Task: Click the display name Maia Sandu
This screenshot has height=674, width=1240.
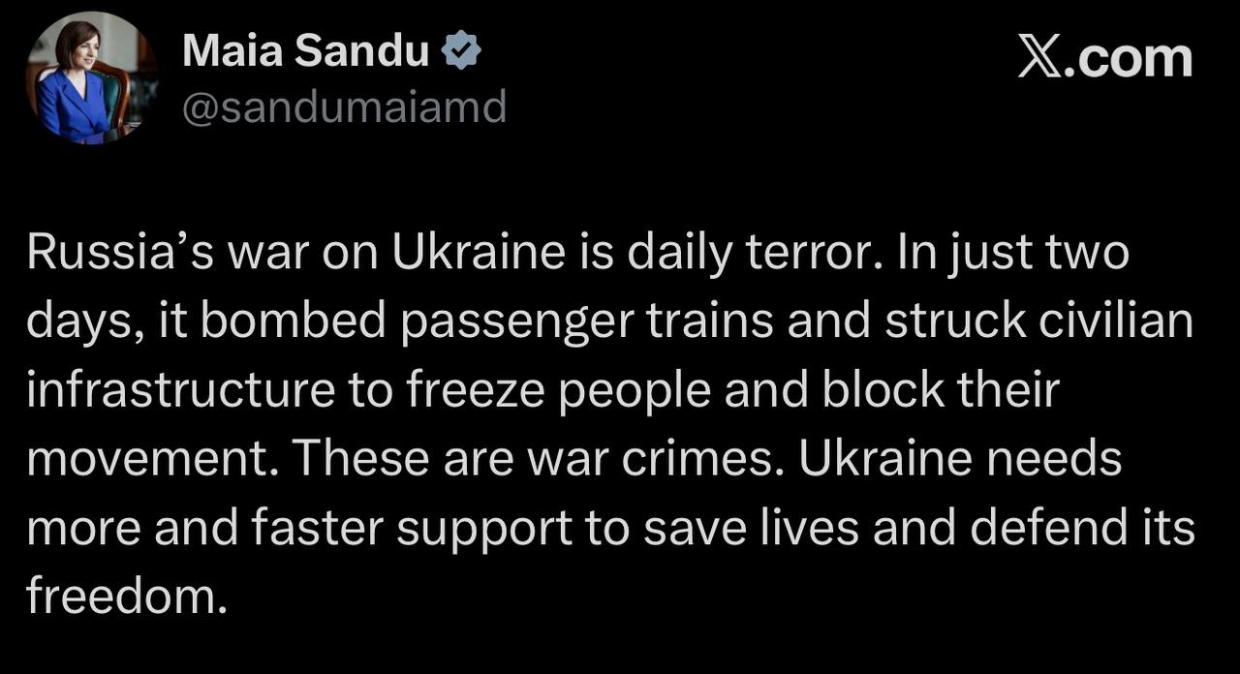Action: tap(305, 51)
